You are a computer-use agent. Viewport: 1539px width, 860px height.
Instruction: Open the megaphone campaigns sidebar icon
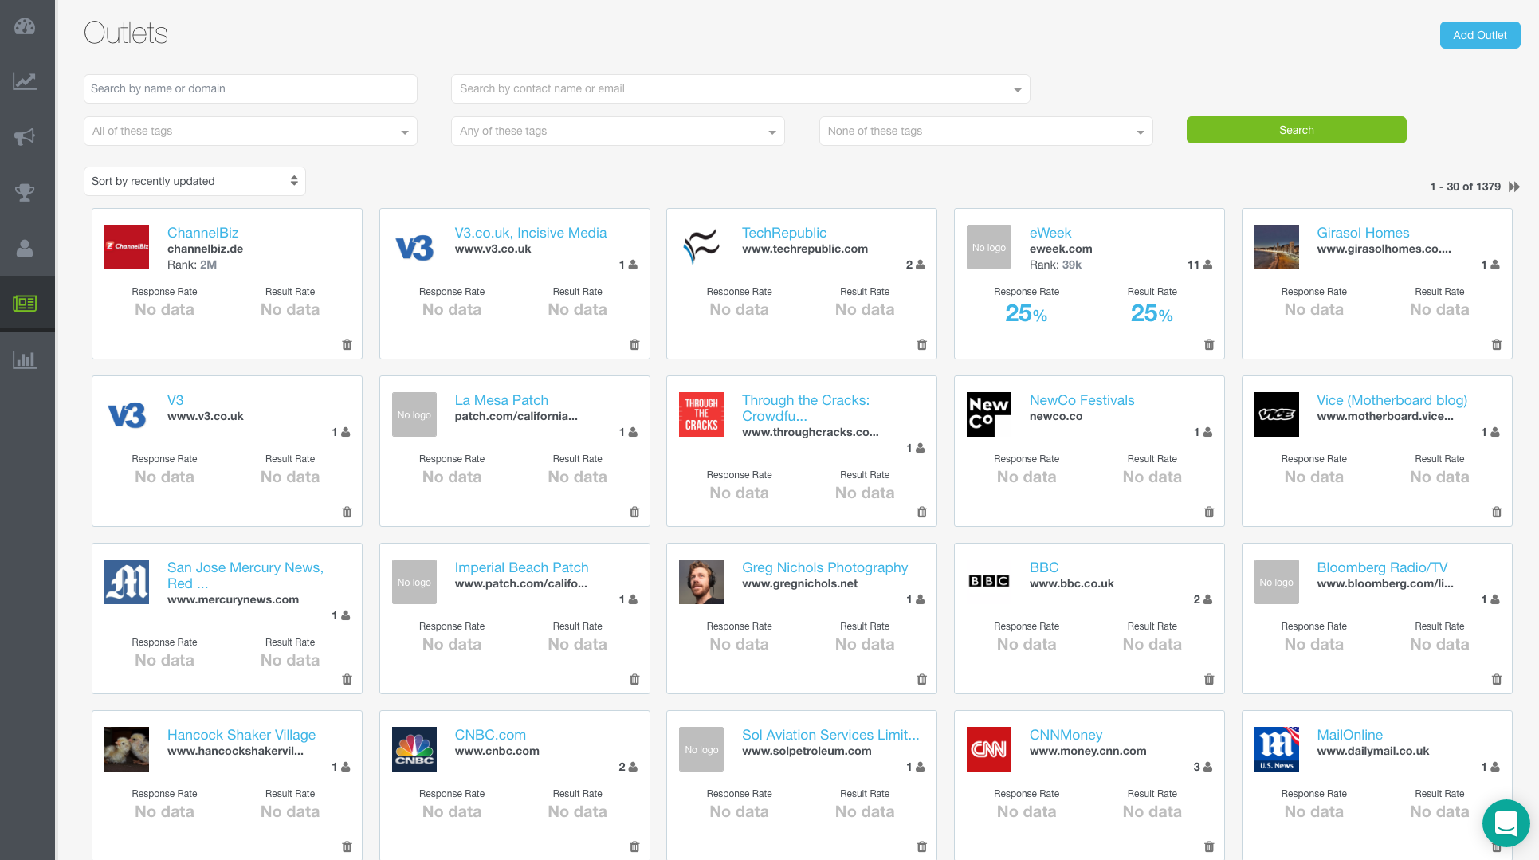click(x=25, y=136)
